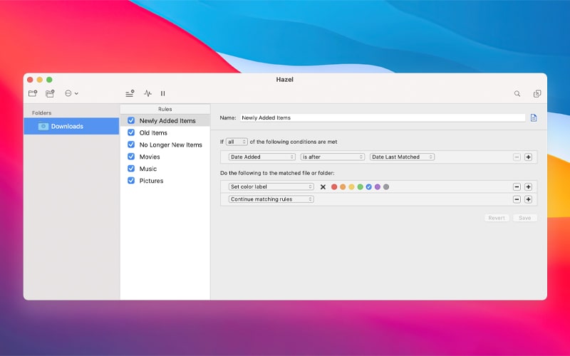Clear color label with the X icon
The image size is (570, 356).
coord(323,187)
